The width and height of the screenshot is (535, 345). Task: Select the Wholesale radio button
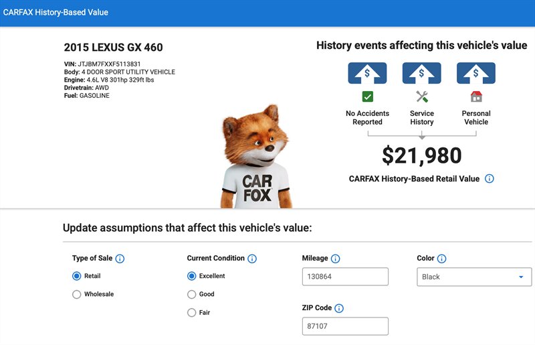pyautogui.click(x=77, y=294)
